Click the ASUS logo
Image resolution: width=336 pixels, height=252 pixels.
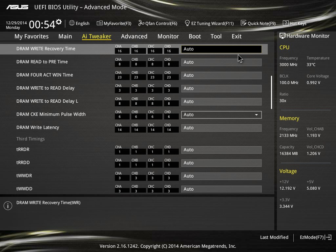[17, 7]
